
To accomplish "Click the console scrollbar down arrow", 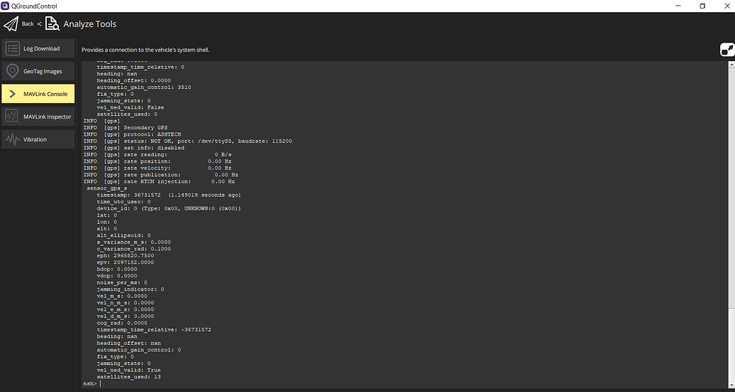I will (731, 384).
